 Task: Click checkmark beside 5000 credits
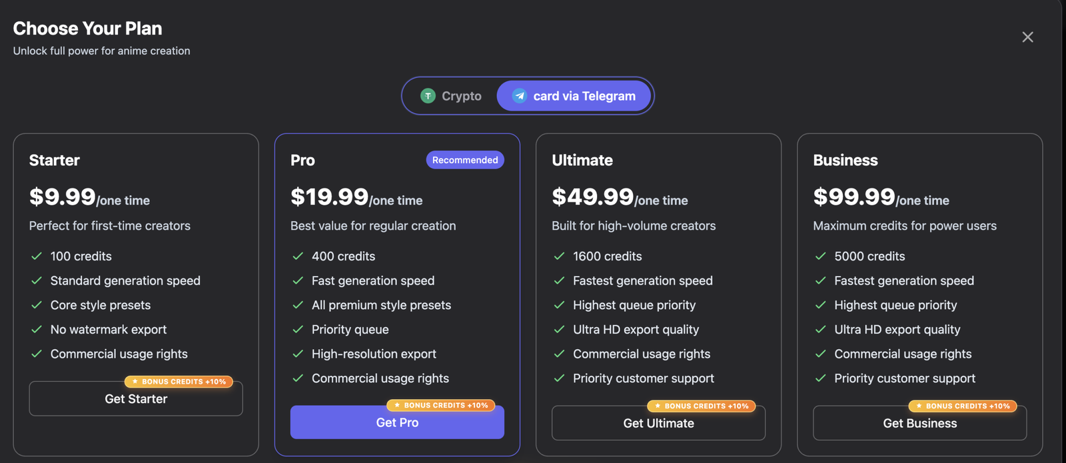tap(820, 256)
